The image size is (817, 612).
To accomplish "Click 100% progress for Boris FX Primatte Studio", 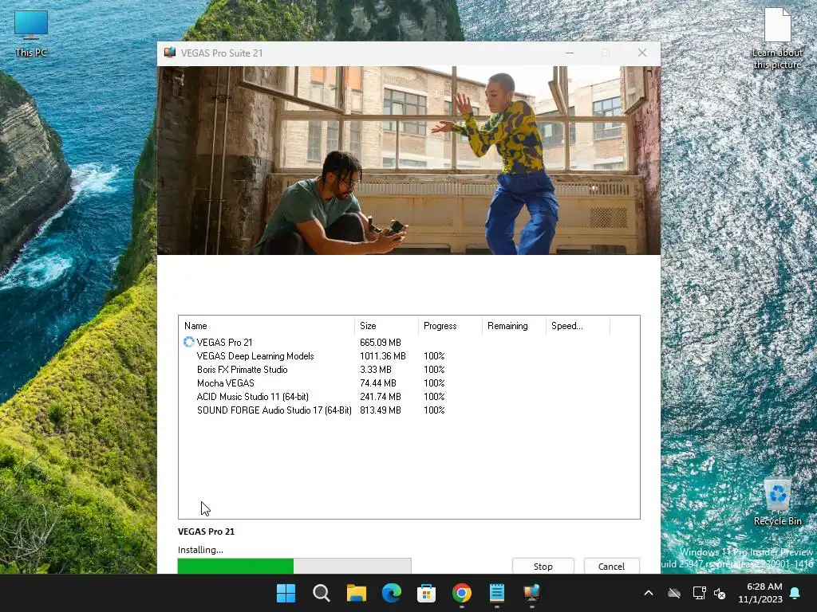I will coord(434,370).
